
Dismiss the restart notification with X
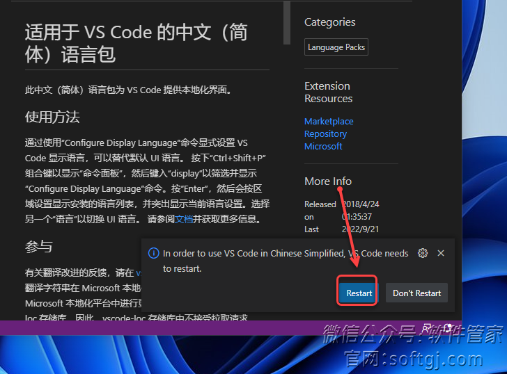pos(441,253)
